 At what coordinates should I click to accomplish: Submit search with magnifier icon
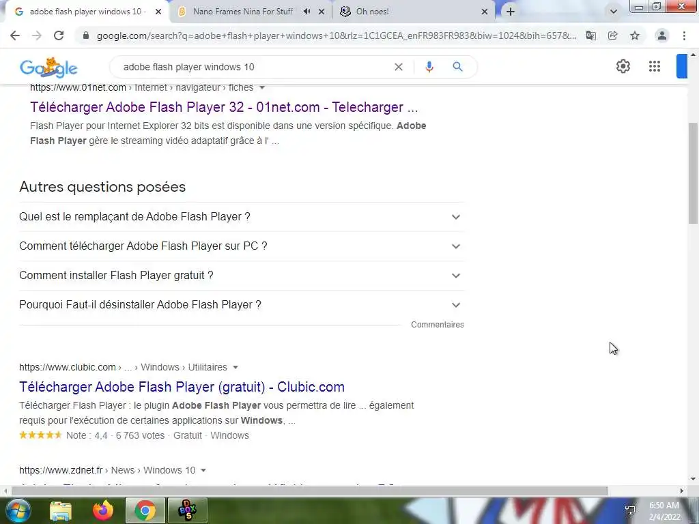point(457,67)
